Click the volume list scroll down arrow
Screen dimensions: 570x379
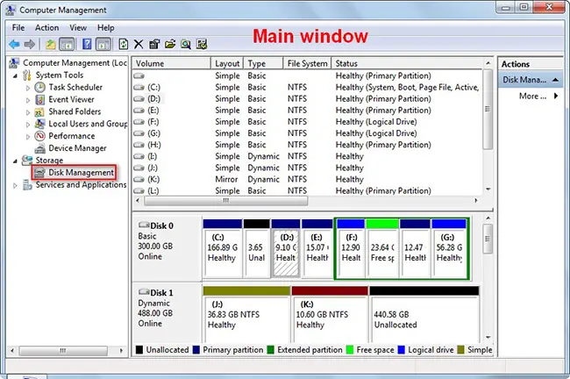coord(488,189)
